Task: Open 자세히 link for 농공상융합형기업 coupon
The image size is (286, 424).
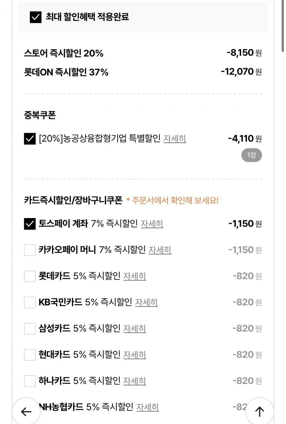Action: tap(175, 139)
